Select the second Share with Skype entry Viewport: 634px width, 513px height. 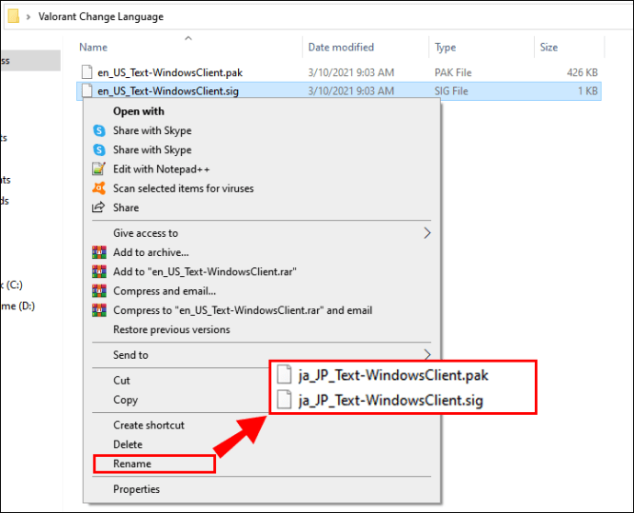[x=153, y=150]
